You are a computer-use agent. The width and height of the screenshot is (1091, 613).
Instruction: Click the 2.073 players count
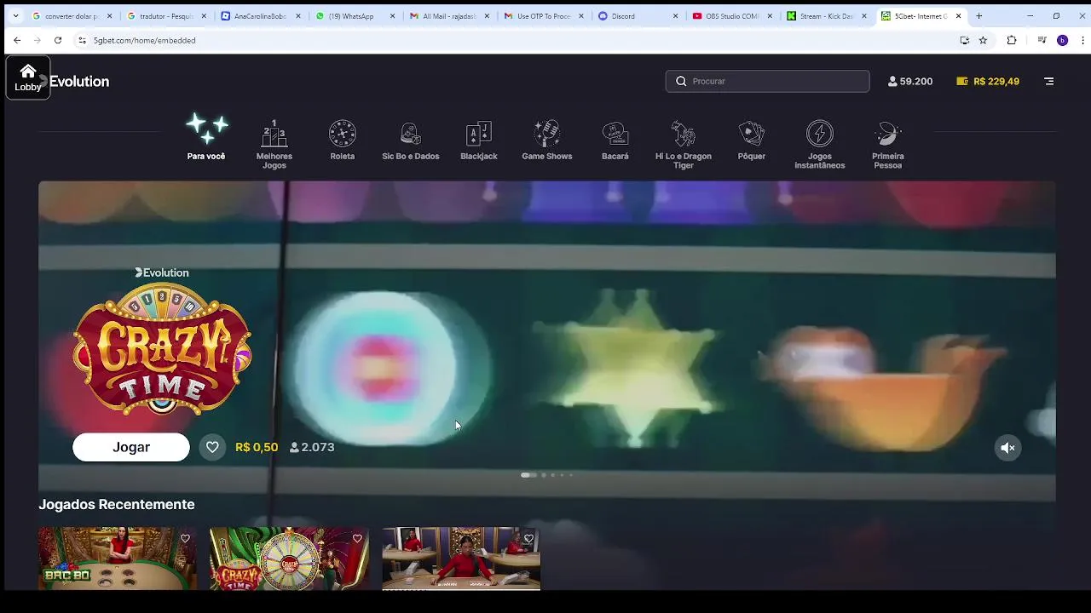[x=312, y=447]
